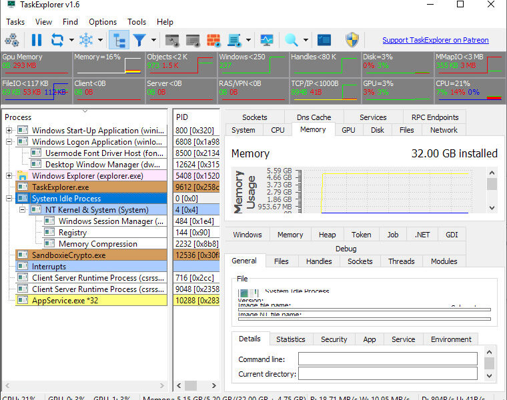Switch to the GPU tab
507x400 pixels.
click(x=348, y=130)
